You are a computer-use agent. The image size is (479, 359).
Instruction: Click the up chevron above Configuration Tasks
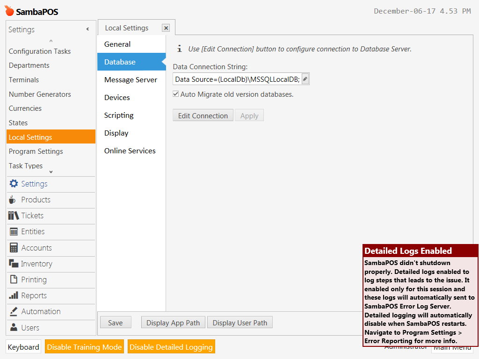coord(51,41)
